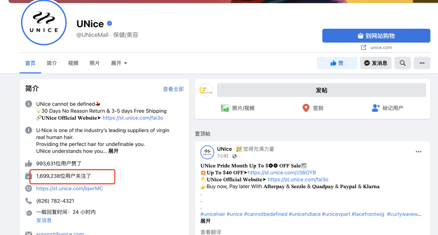Viewport: 438px width, 235px height.
Task: Go to the 照片 tab
Action: pos(95,63)
